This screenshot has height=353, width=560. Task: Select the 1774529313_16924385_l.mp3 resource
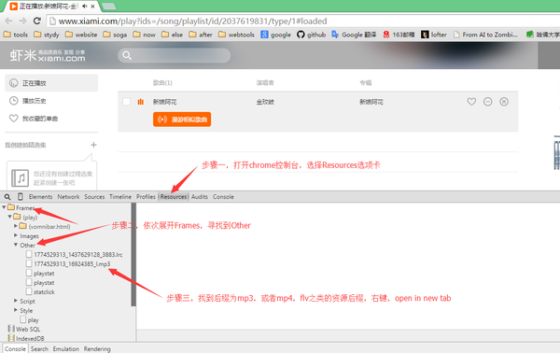tap(68, 263)
